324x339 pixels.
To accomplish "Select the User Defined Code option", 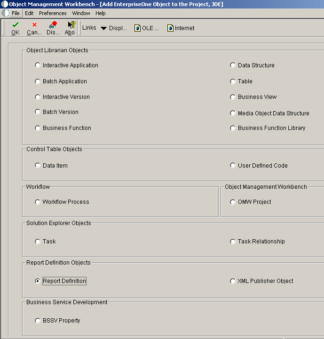I will (233, 166).
